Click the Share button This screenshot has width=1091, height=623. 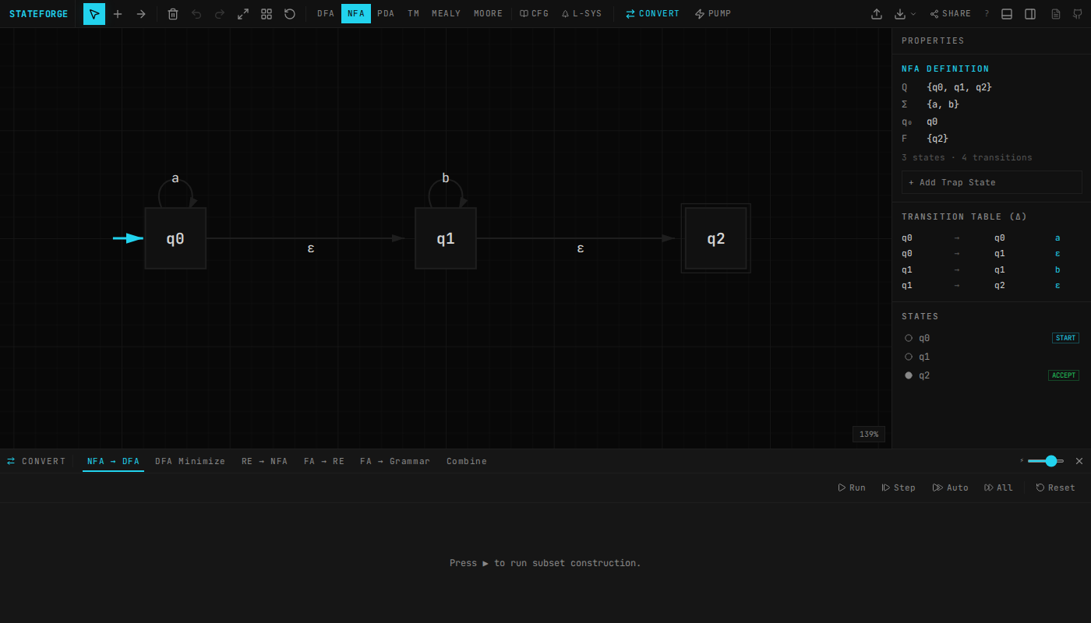(x=951, y=14)
